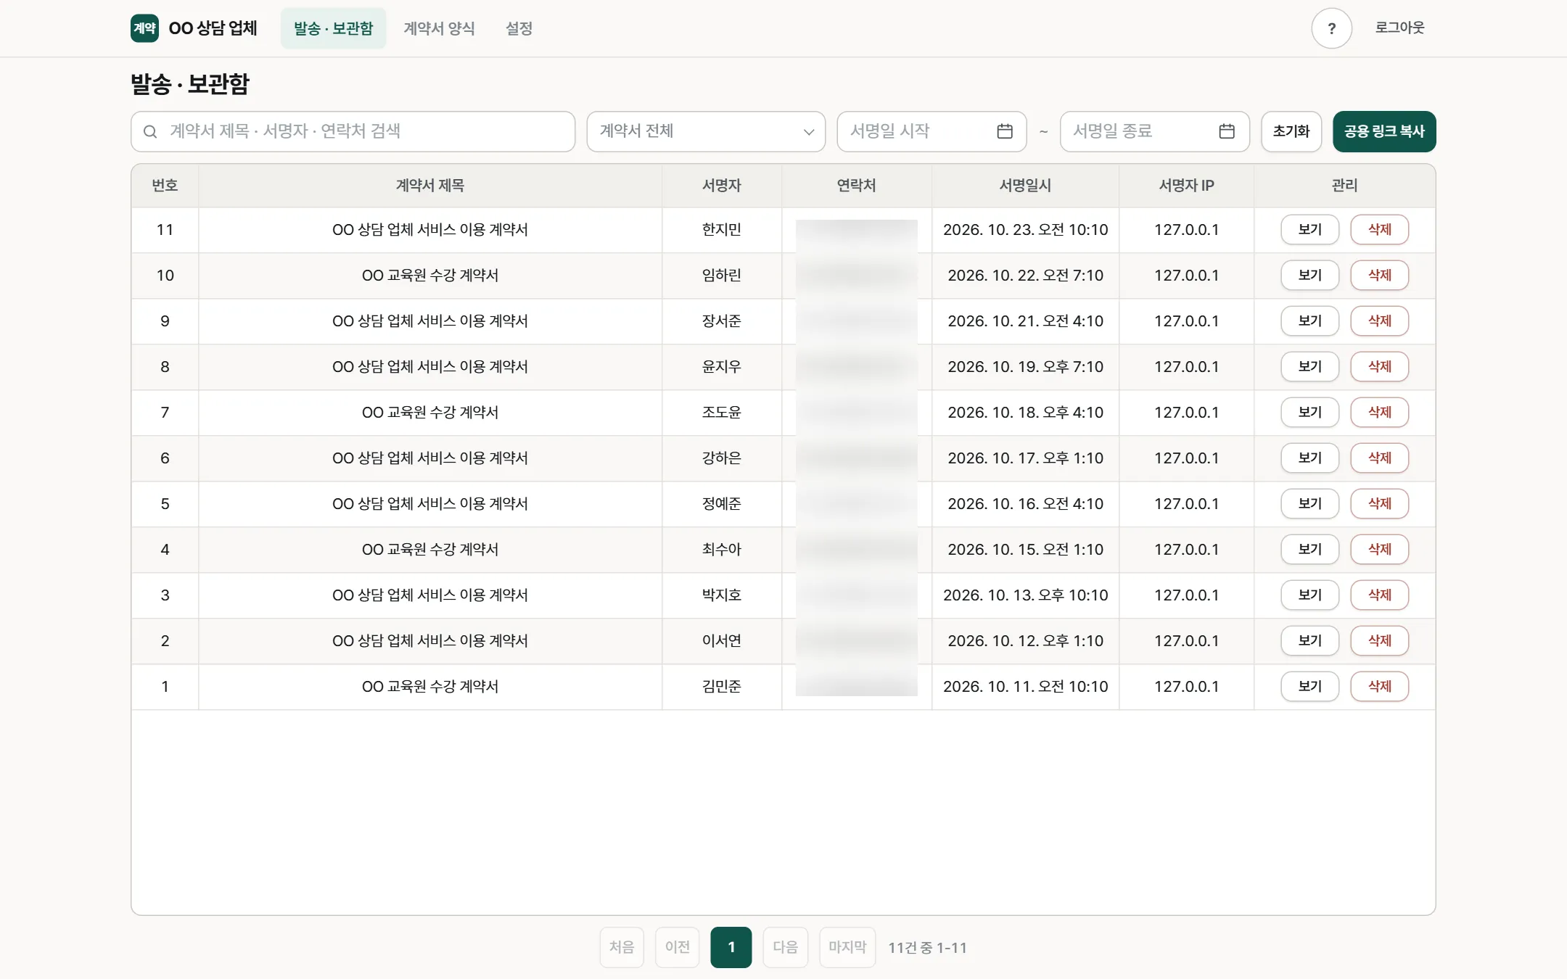Delete contract signed by 조도윤
This screenshot has width=1567, height=979.
[x=1379, y=413]
